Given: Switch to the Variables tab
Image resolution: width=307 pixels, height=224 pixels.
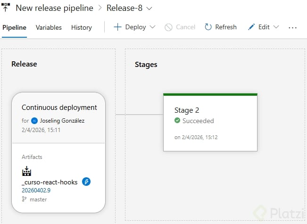Looking at the screenshot, I should click(x=49, y=27).
